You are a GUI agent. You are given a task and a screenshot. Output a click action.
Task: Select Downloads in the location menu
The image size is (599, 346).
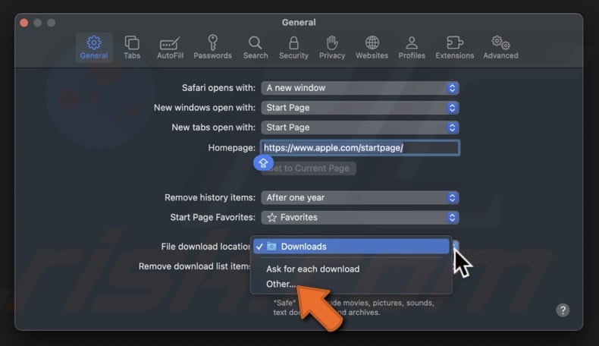pyautogui.click(x=351, y=247)
